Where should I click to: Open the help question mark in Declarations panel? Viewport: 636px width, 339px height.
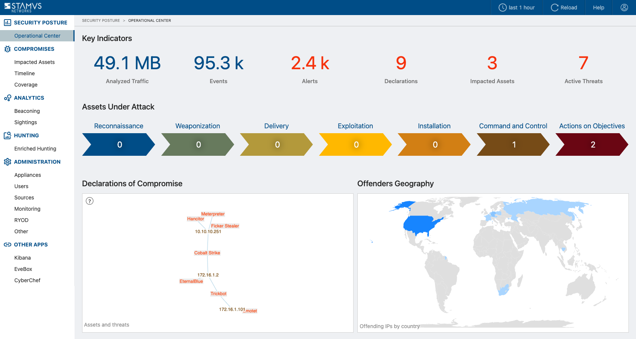[x=90, y=201]
